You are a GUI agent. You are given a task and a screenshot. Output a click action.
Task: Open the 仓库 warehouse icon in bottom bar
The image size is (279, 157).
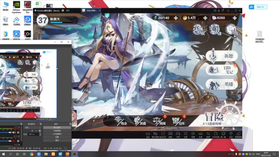(x=179, y=121)
